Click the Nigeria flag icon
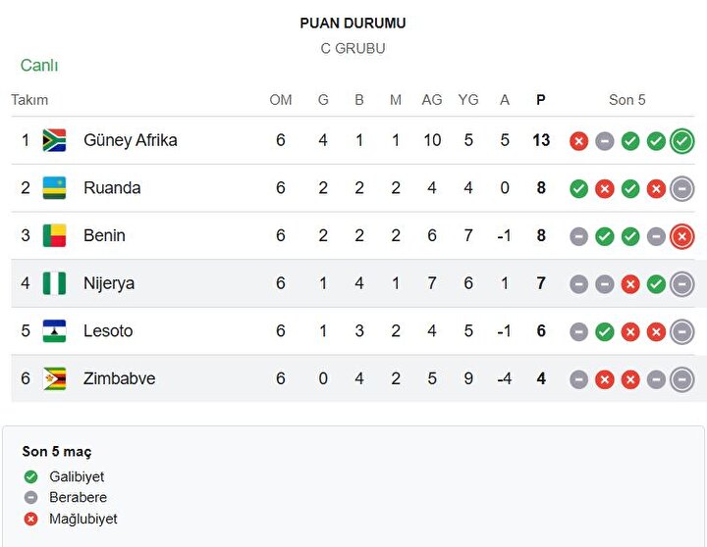This screenshot has height=547, width=707. (x=54, y=283)
